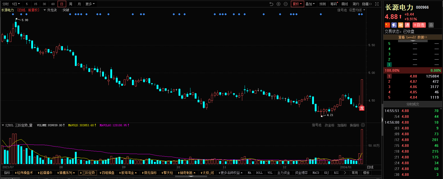
Task: Open 常用 common indicators button
Action: 355,173
